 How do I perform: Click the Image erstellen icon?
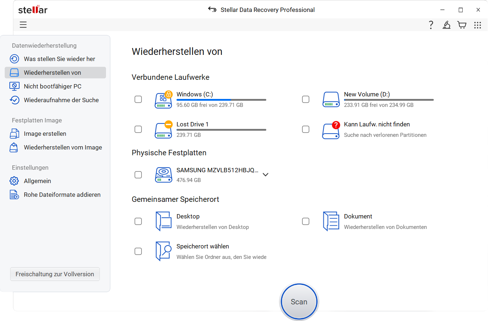coord(14,134)
